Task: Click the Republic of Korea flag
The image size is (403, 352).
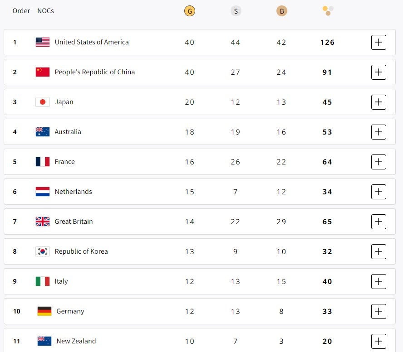Action: pyautogui.click(x=43, y=251)
